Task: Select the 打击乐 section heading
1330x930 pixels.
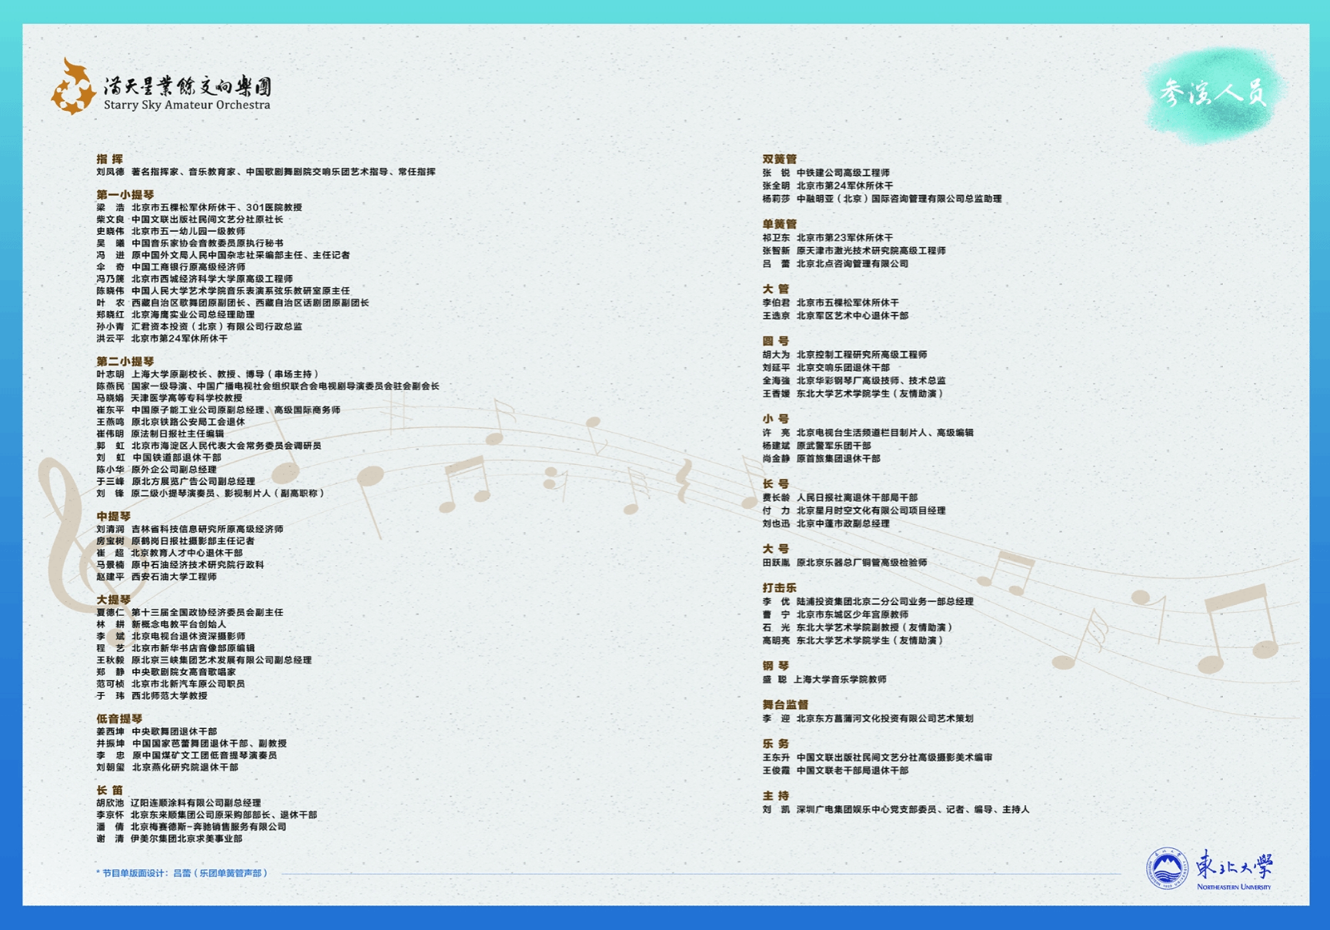Action: [x=779, y=587]
